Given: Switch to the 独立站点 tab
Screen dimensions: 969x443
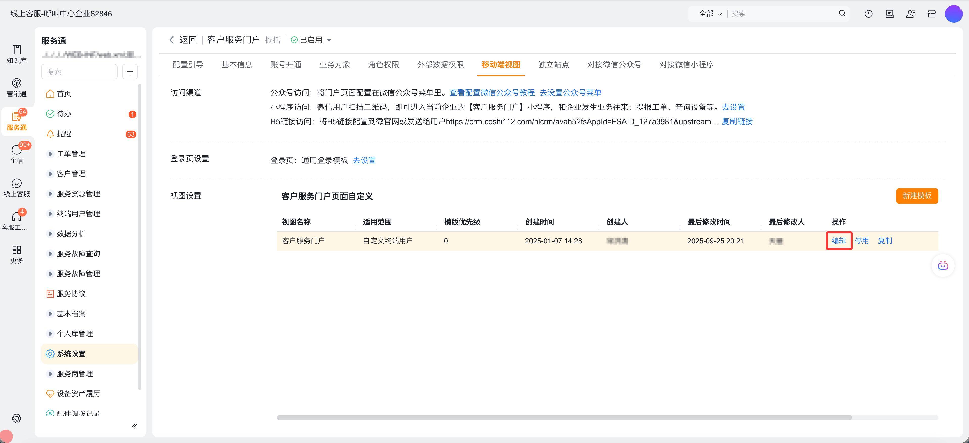Looking at the screenshot, I should click(553, 65).
